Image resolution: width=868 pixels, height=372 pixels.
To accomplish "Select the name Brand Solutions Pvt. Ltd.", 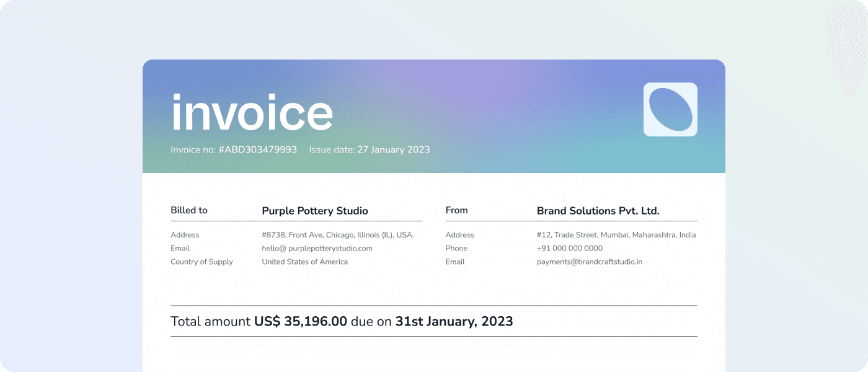I will pos(599,211).
